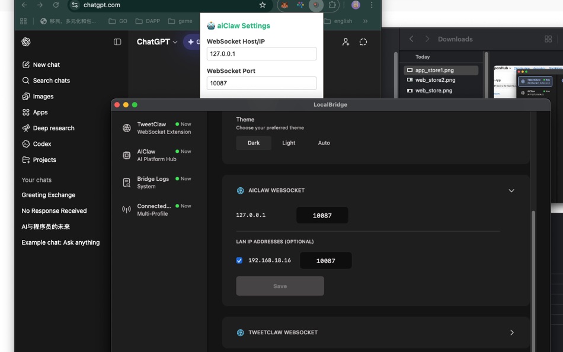Open Chrome extensions puzzle icon
Screen dimensions: 563x352
(332, 5)
